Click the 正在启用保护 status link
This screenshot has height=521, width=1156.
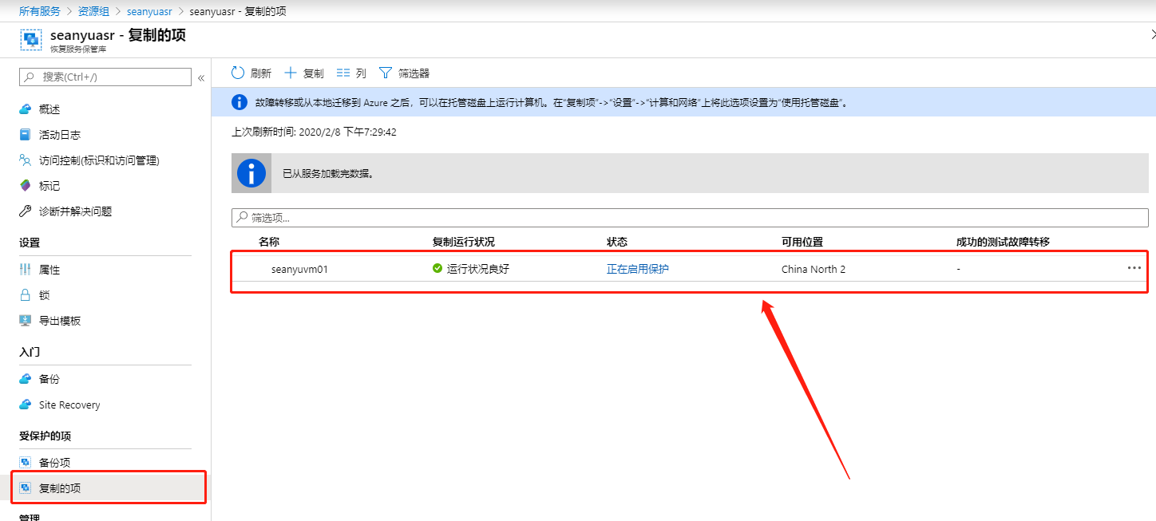(x=638, y=269)
